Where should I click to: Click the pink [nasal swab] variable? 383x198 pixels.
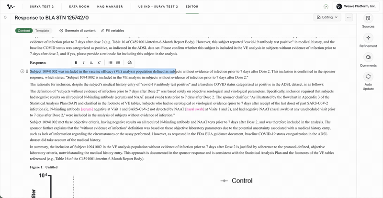pos(195,109)
